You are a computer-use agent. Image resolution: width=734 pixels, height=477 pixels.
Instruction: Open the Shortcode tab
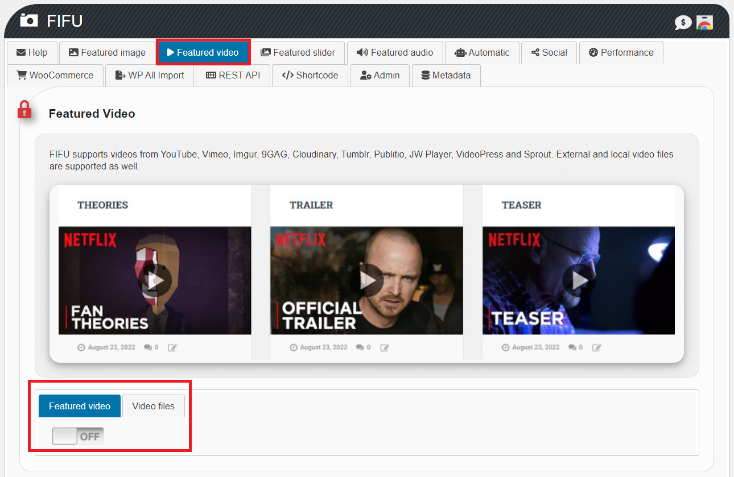click(310, 76)
